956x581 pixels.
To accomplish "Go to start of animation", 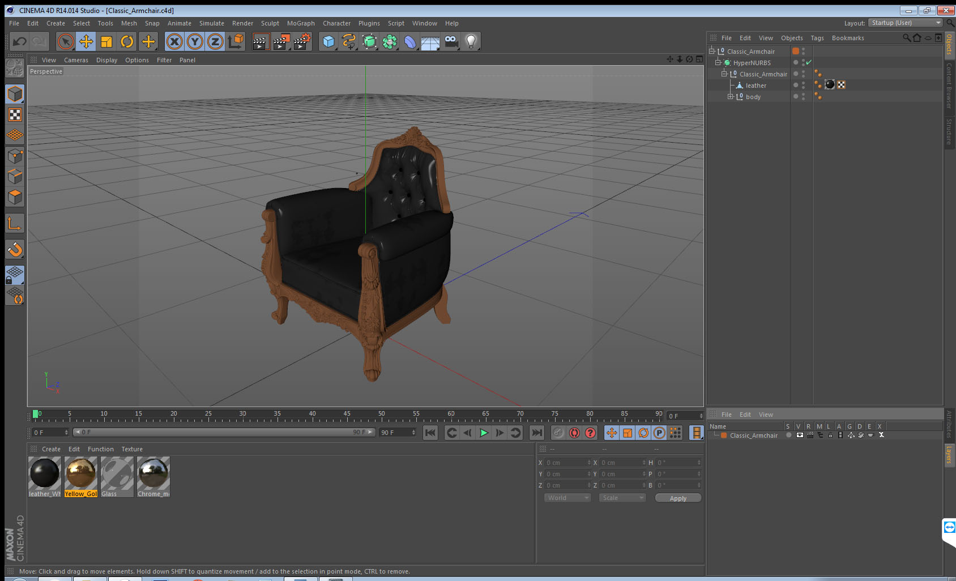I will 430,433.
